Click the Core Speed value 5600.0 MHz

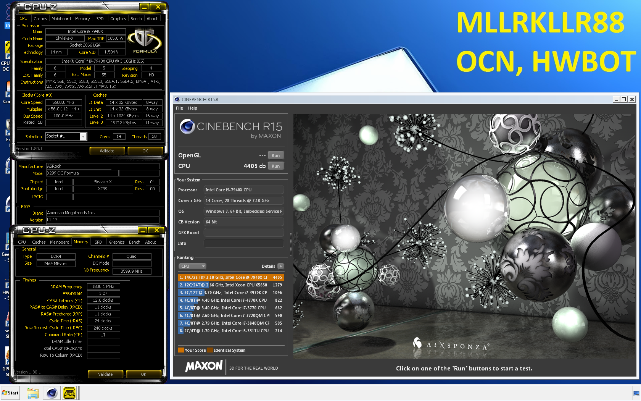pos(64,102)
